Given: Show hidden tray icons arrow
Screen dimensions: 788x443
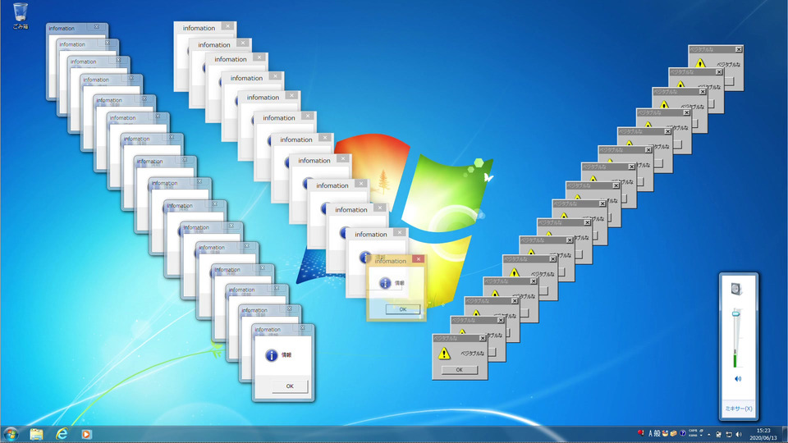Looking at the screenshot, I should 709,435.
